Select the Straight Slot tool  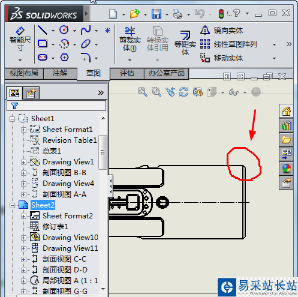[x=43, y=58]
